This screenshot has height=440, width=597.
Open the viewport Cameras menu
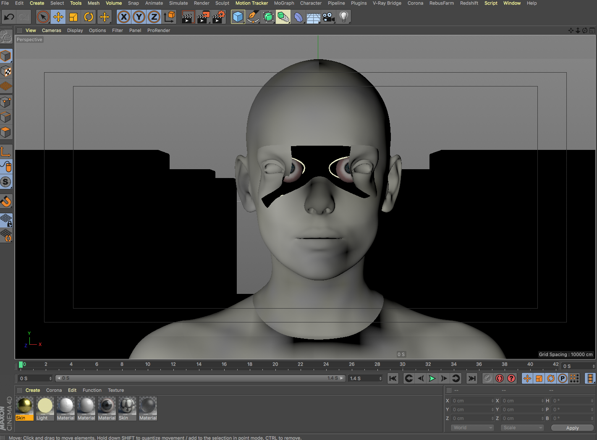pos(51,30)
